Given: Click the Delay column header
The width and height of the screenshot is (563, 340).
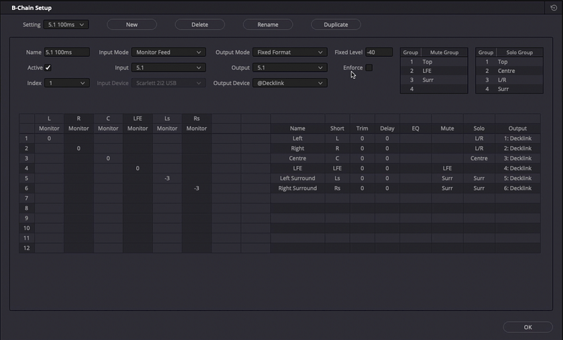Looking at the screenshot, I should tap(387, 129).
